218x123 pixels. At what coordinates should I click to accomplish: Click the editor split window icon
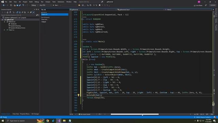pos(214,10)
